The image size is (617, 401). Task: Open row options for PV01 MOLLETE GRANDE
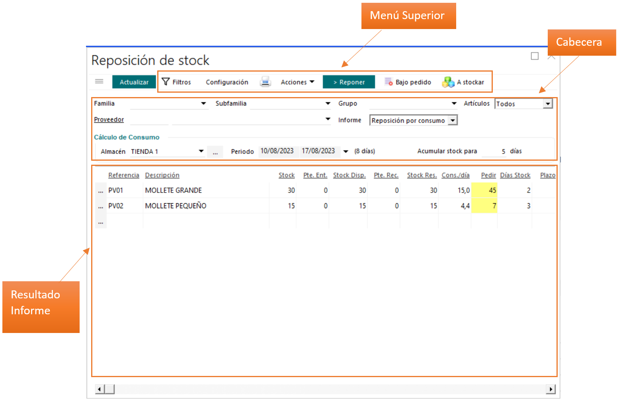tap(101, 191)
